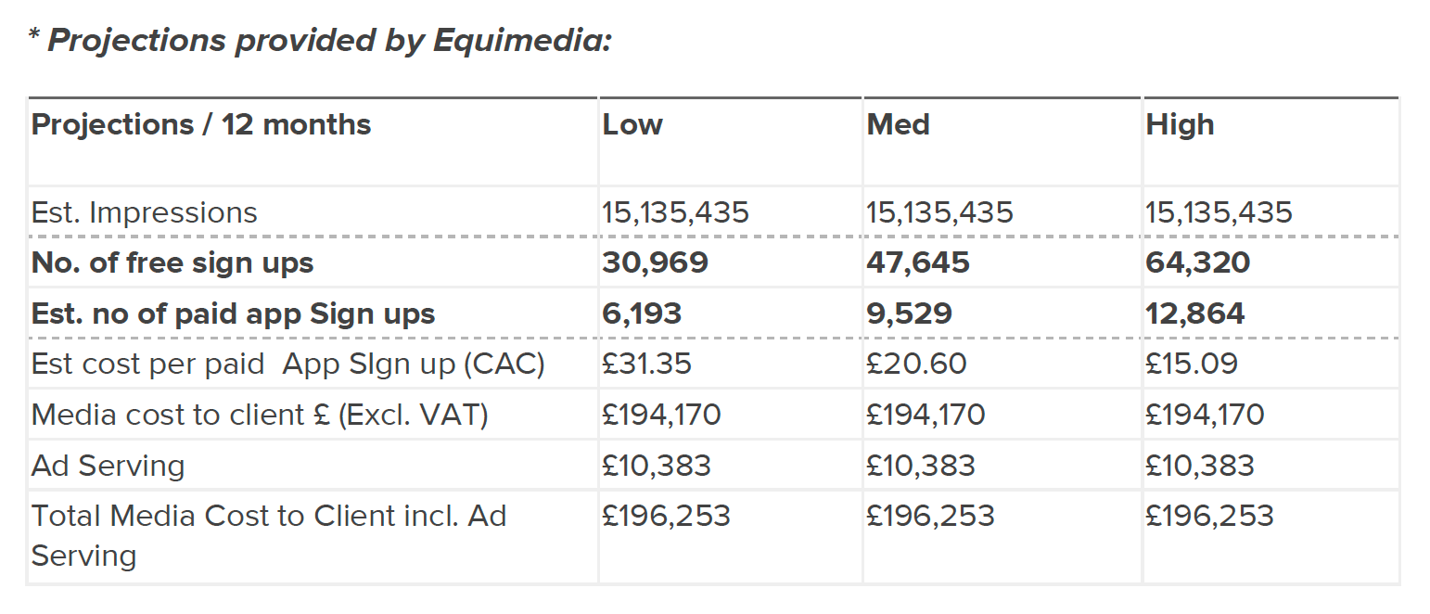
Task: Select the 'Projections / 12 months' header cell
Action: 201,125
